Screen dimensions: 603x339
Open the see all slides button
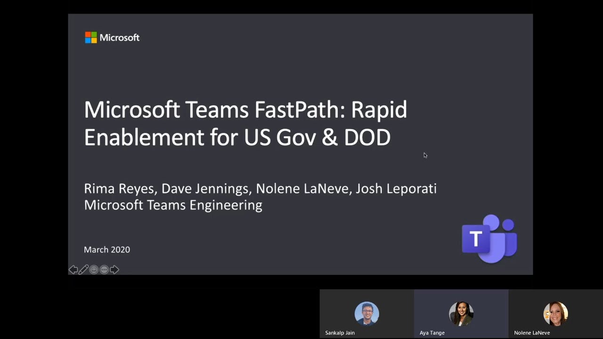94,270
